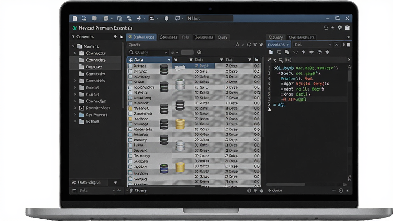393x221 pixels.
Task: Open the Dratarromiers tab in right panel
Action: pos(302,37)
